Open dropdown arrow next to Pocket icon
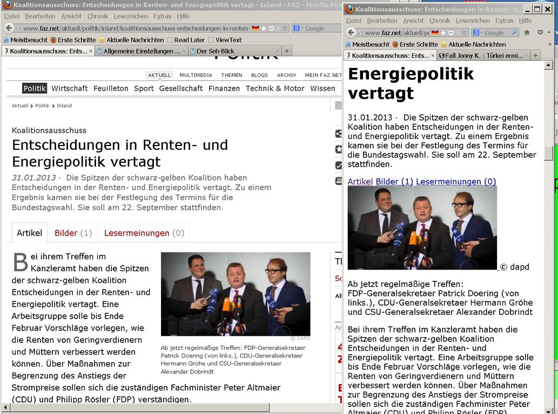The image size is (558, 414). [549, 33]
